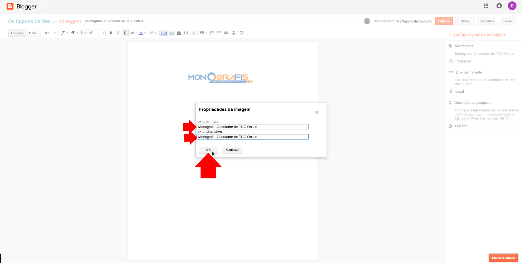Click the texto alternativo field
522x263 pixels.
tap(253, 137)
